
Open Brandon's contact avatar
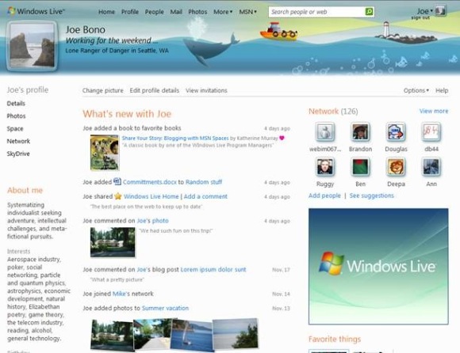coord(360,132)
